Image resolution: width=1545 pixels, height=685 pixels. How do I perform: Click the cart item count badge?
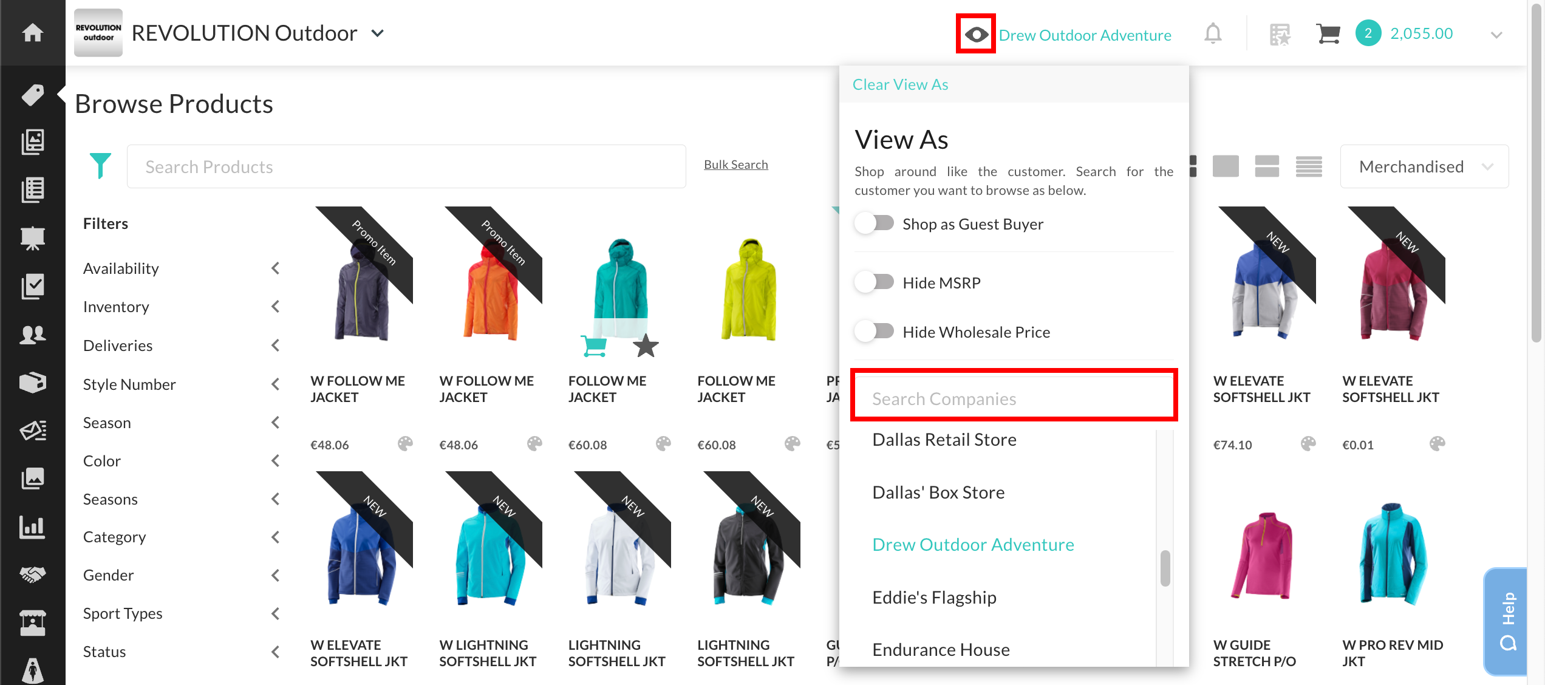pos(1368,33)
